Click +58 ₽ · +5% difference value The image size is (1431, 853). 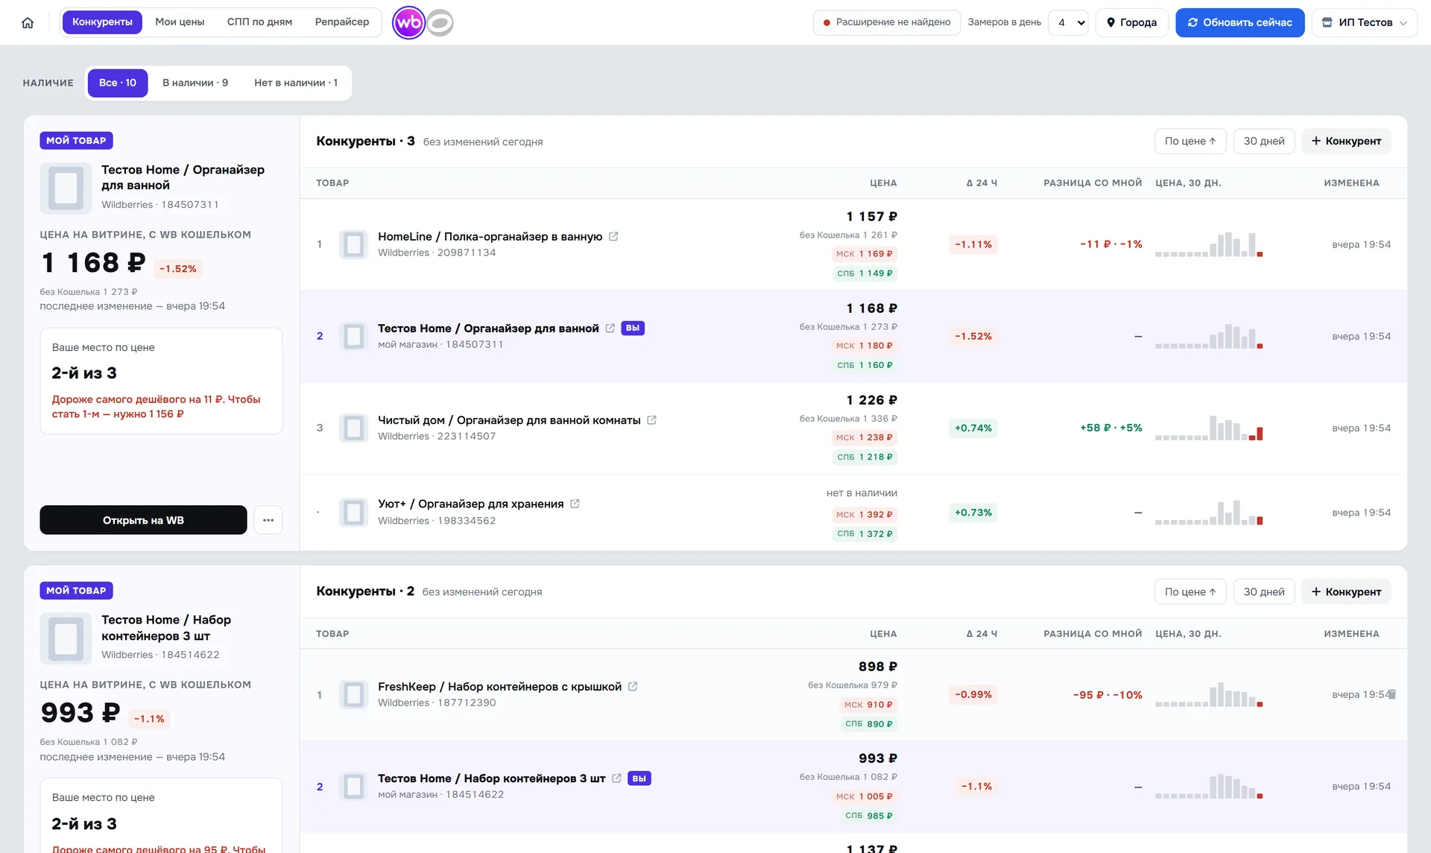1111,428
